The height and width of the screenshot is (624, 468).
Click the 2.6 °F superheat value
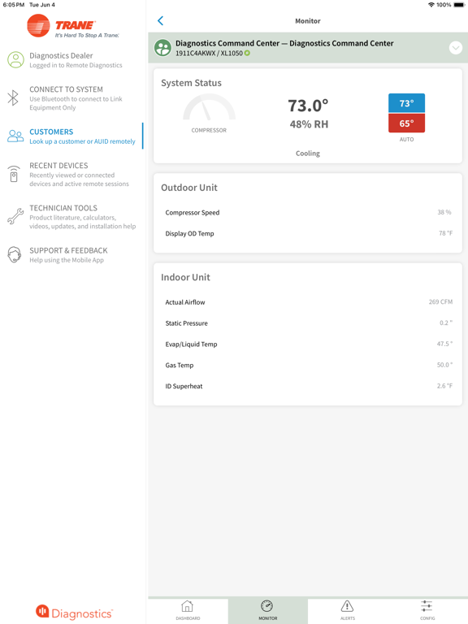click(x=444, y=386)
